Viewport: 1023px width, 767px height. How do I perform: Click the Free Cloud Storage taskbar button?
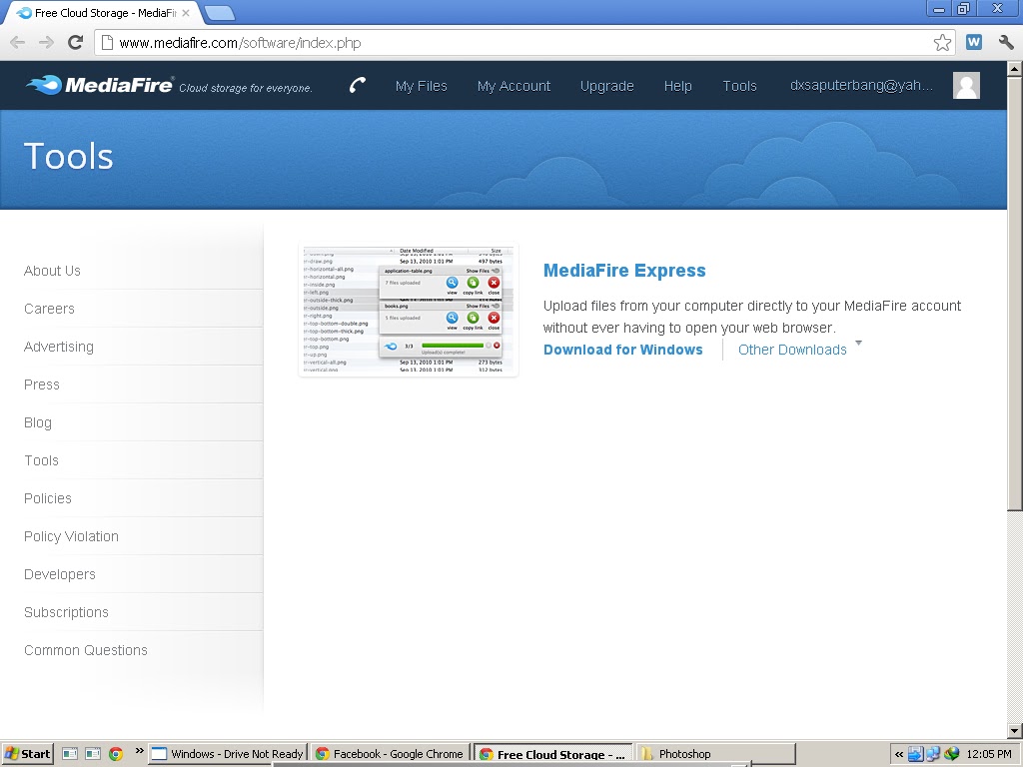553,754
